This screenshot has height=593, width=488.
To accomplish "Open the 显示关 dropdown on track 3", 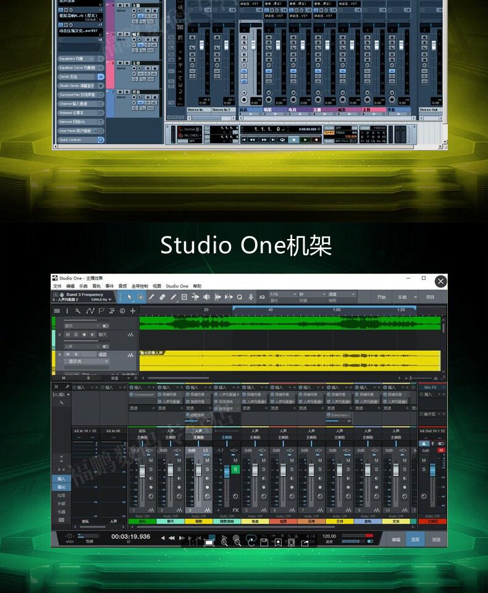I will click(86, 361).
